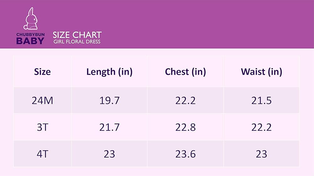
Task: Click the Chubbybun bunny logo
Action: (x=30, y=19)
